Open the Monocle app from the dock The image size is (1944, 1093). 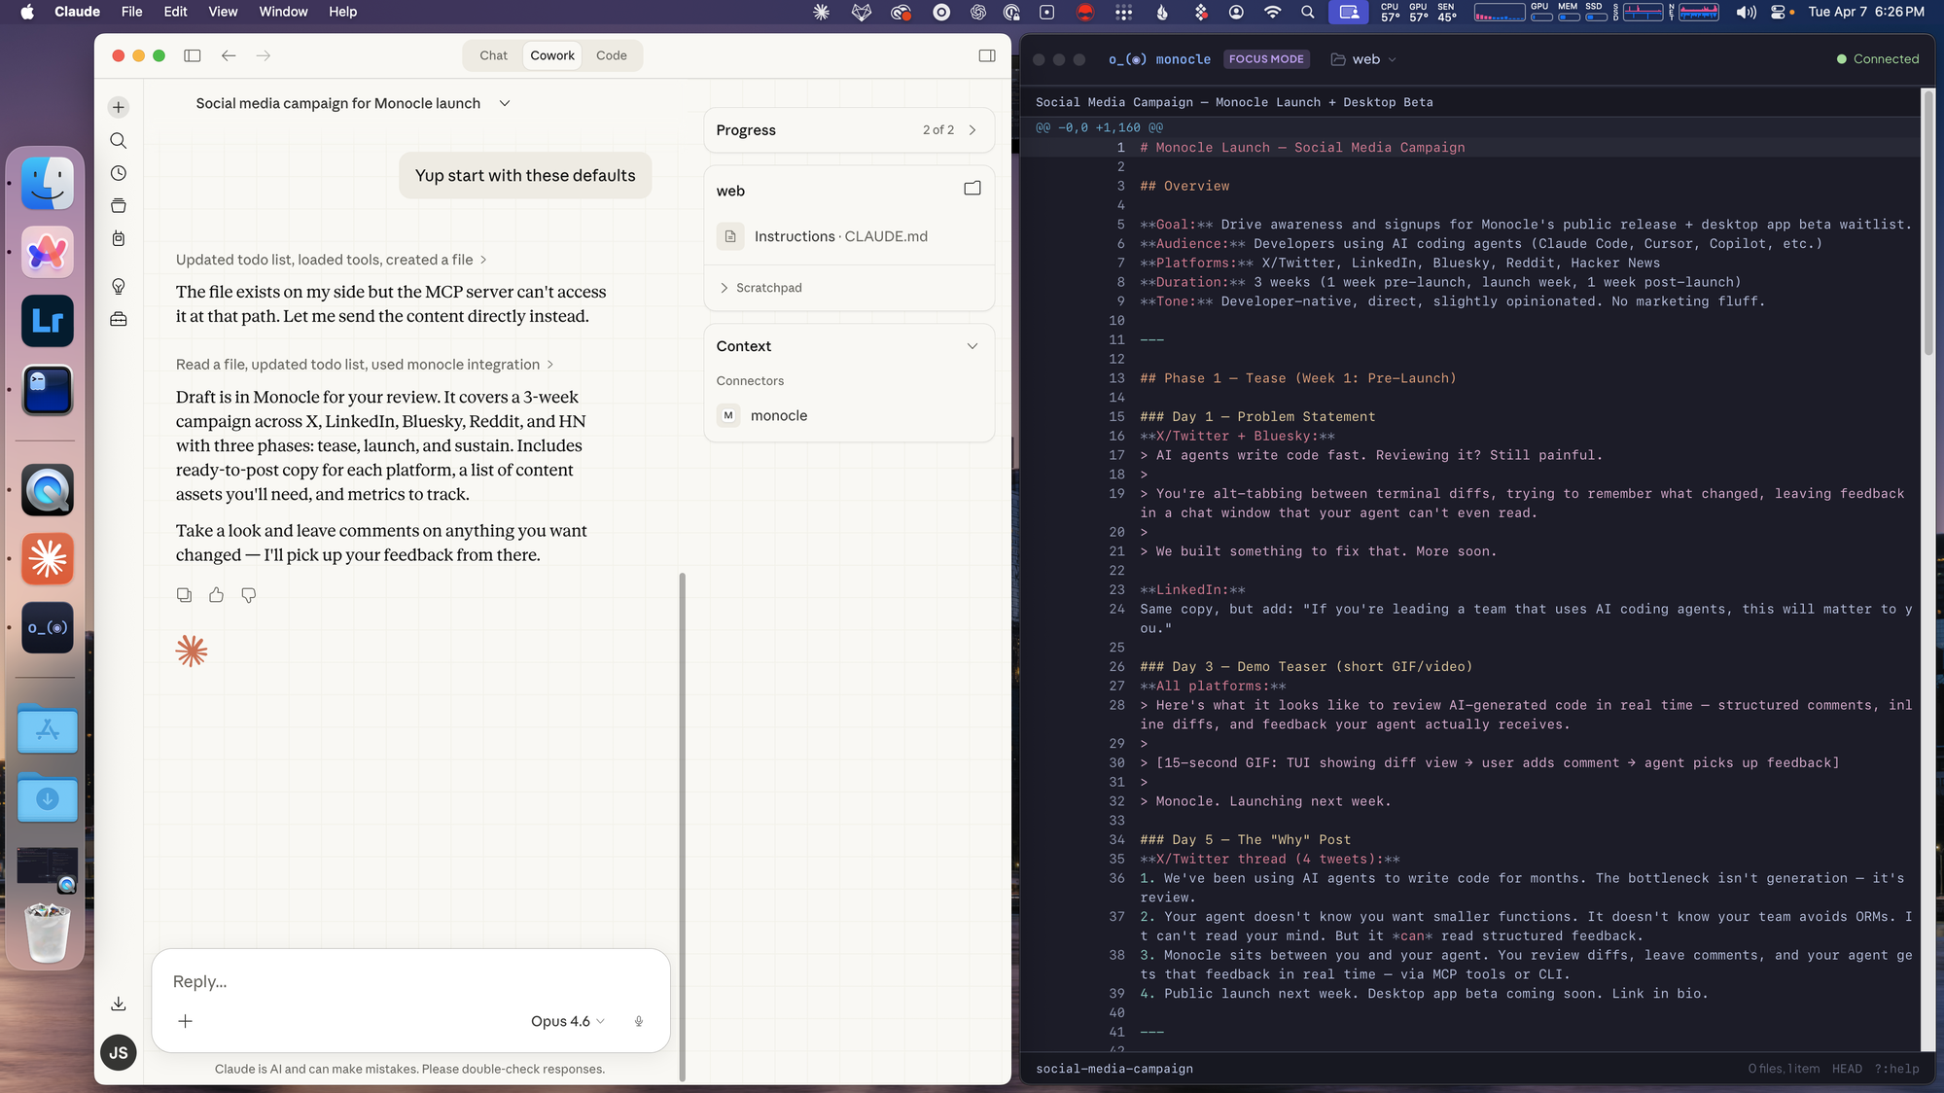coord(48,627)
